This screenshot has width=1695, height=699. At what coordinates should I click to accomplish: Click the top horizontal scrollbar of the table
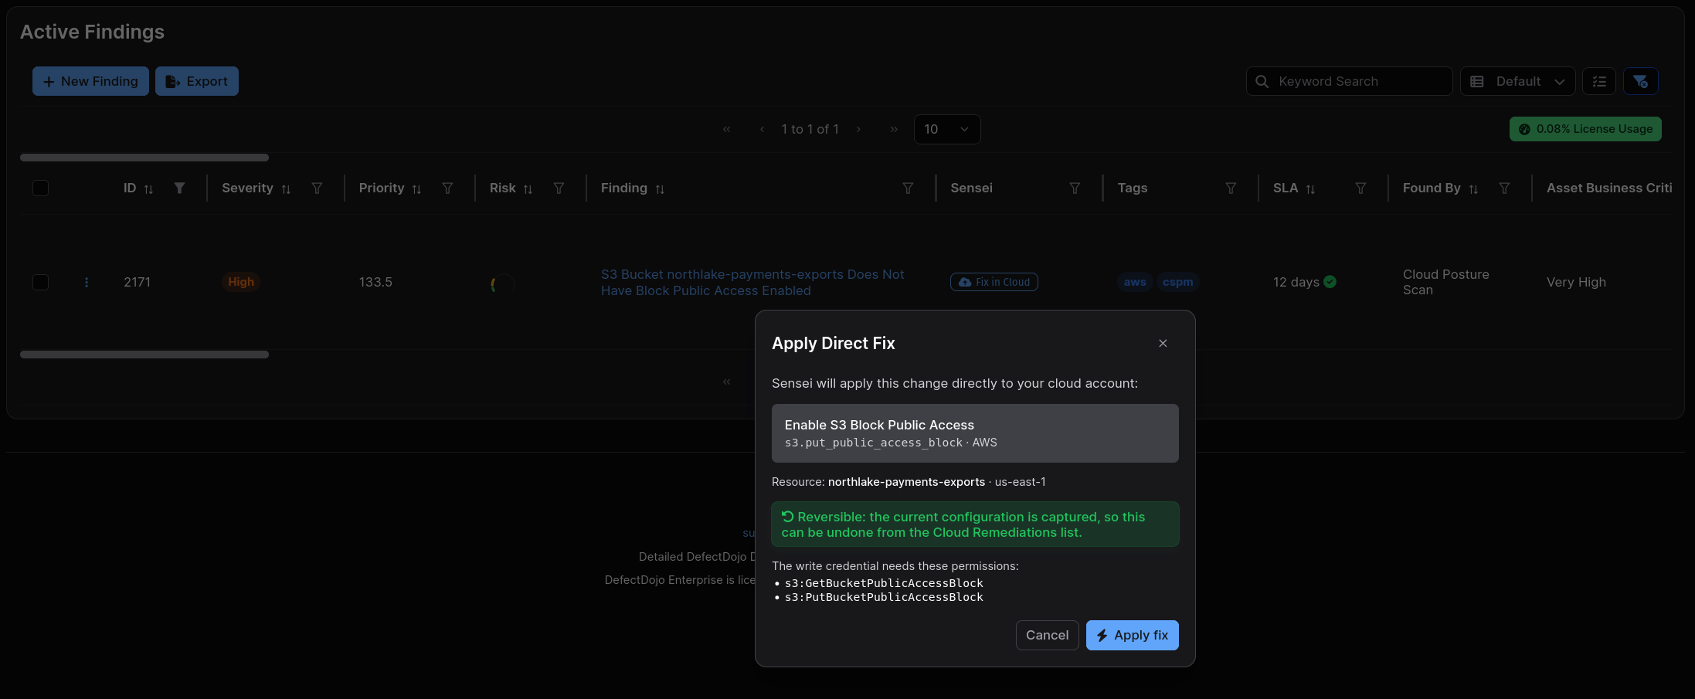pos(144,158)
